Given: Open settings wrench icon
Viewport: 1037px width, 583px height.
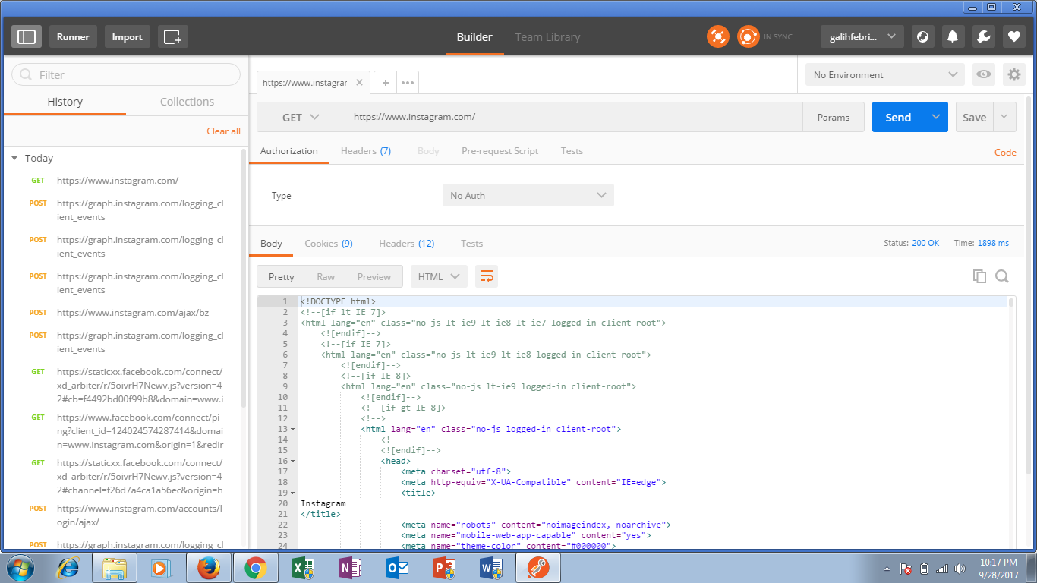Looking at the screenshot, I should [x=983, y=36].
